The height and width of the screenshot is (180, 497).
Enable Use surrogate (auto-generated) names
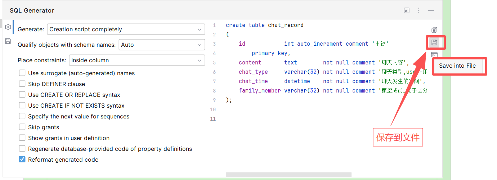[22, 73]
